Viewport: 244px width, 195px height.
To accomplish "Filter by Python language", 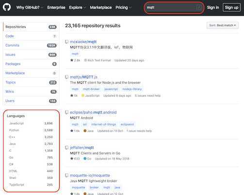I will [31, 130].
